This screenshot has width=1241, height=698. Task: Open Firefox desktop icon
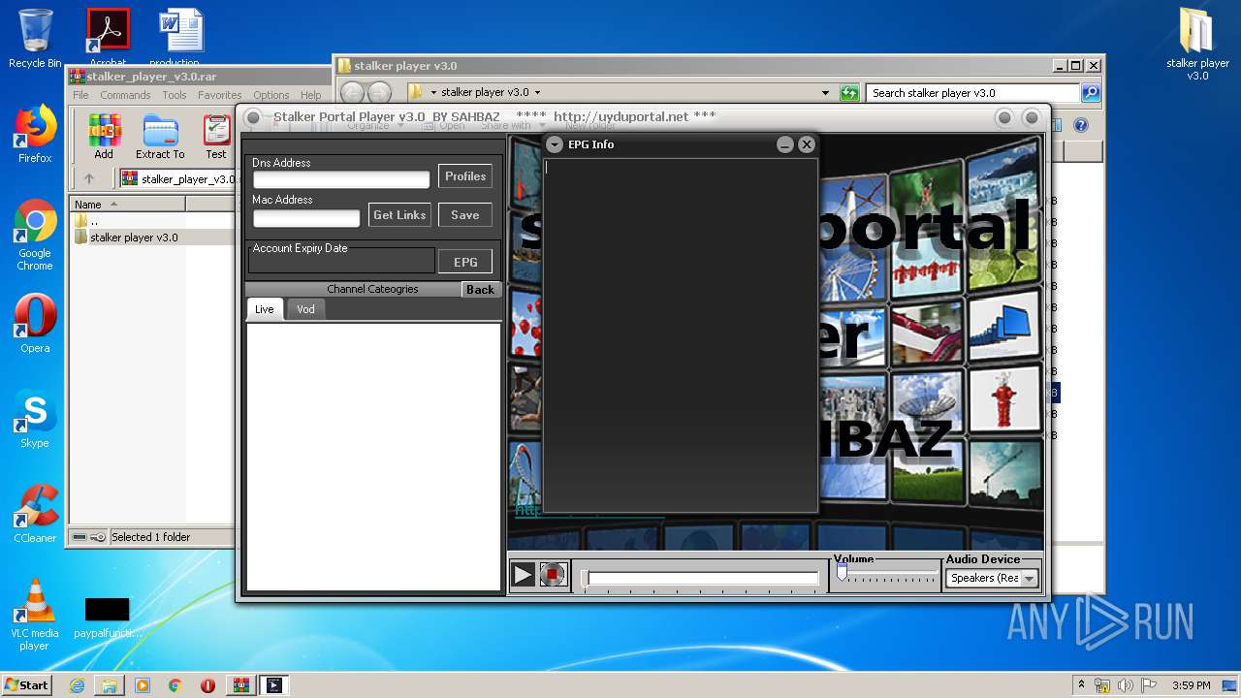[x=35, y=134]
